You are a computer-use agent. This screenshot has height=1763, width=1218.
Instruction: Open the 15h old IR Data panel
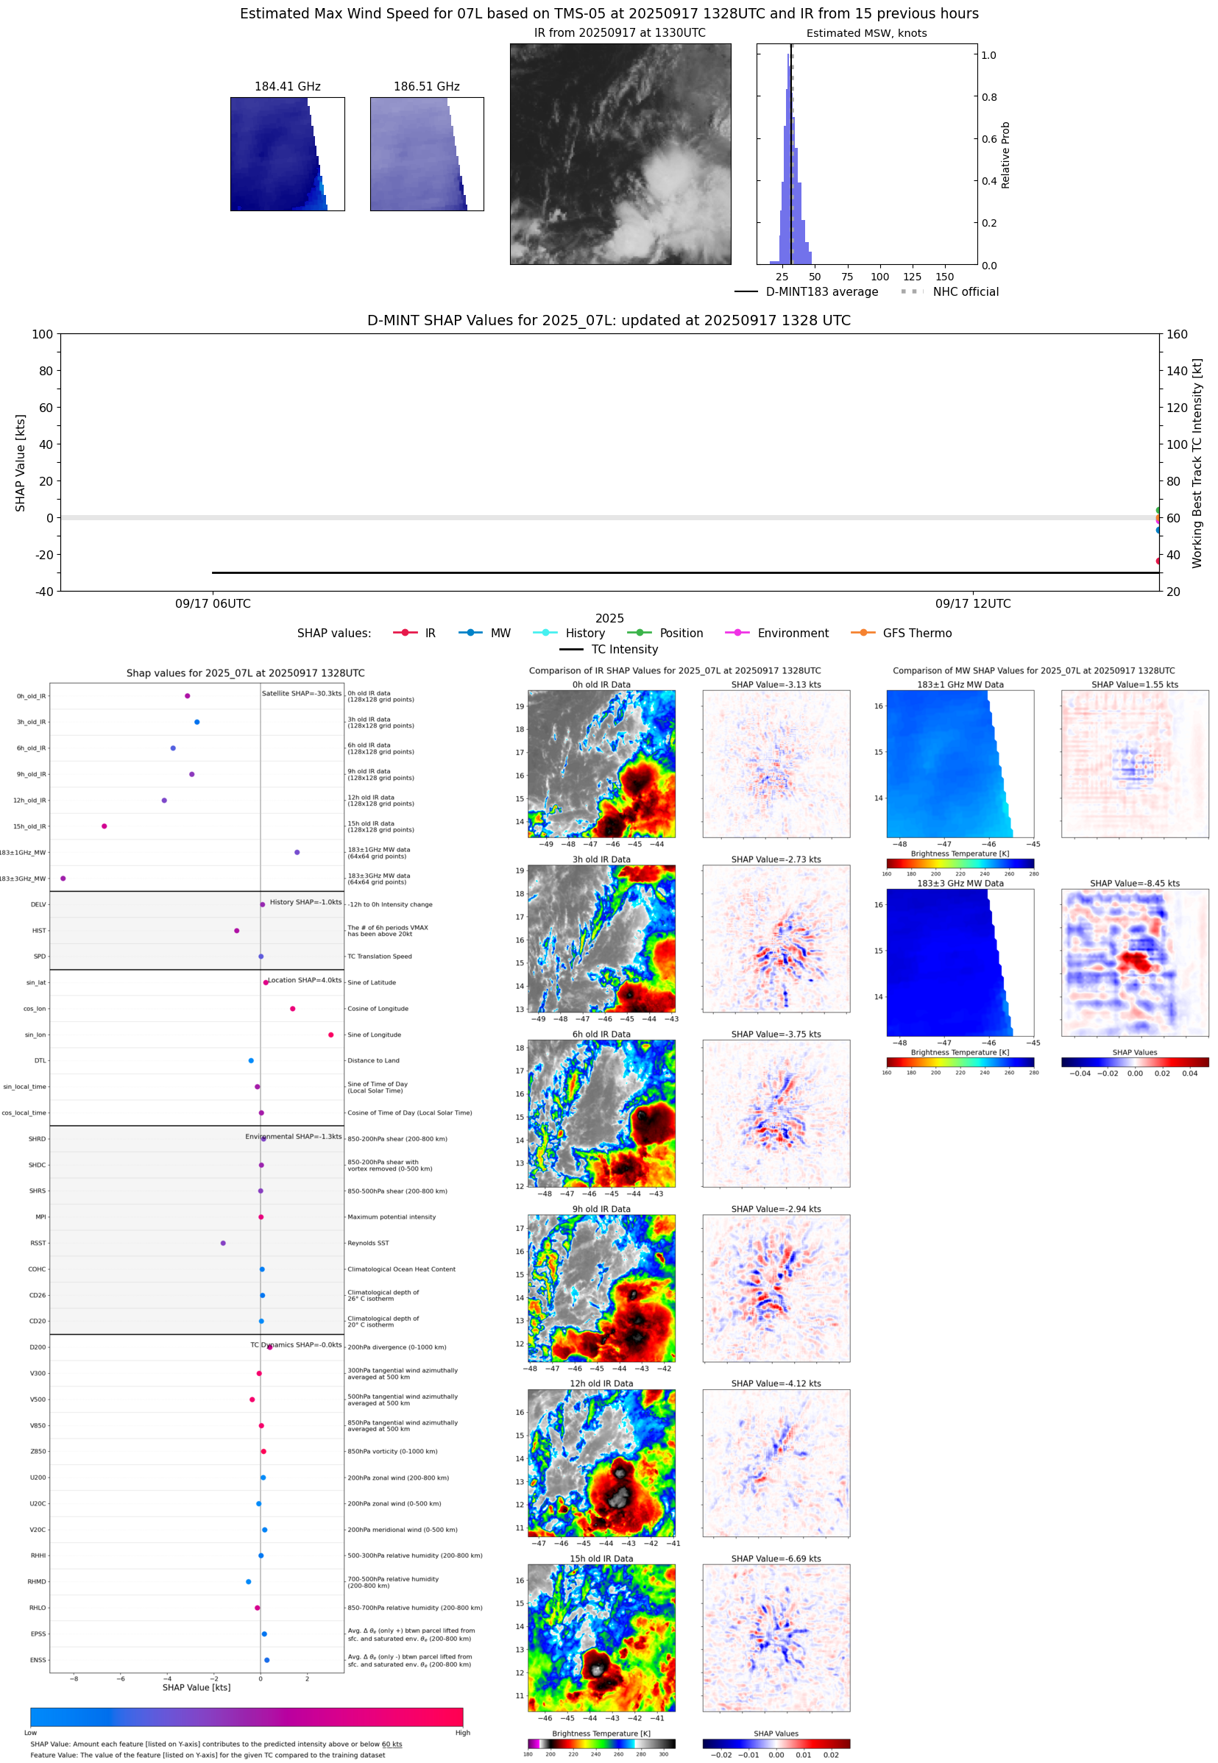point(601,1637)
